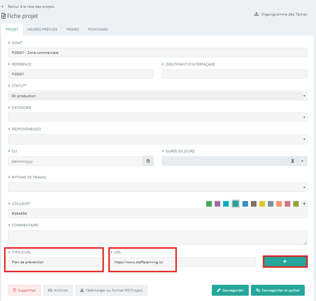Select the purple color swatch
This screenshot has height=301, width=316.
pyautogui.click(x=217, y=204)
